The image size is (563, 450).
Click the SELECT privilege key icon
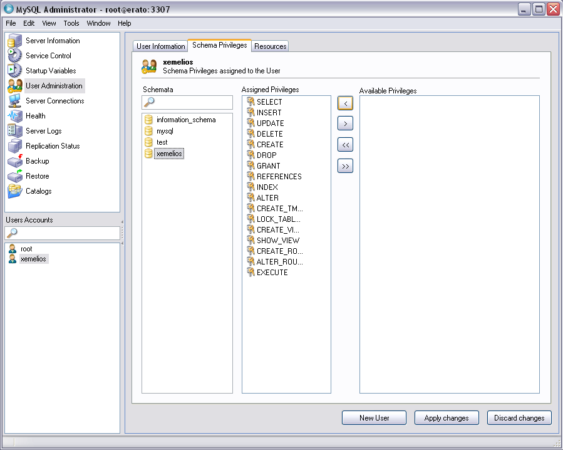[251, 102]
